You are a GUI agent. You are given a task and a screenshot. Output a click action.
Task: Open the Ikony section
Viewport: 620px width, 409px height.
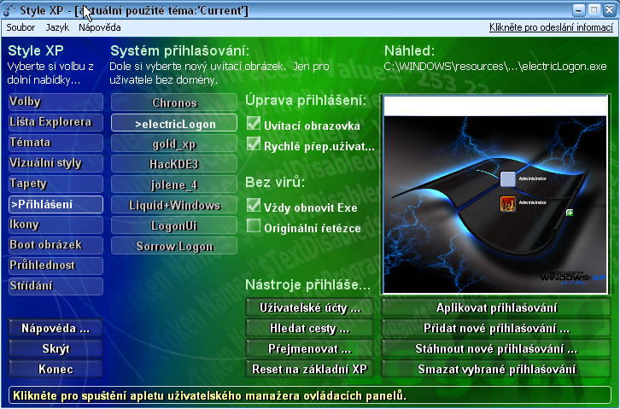tap(56, 225)
